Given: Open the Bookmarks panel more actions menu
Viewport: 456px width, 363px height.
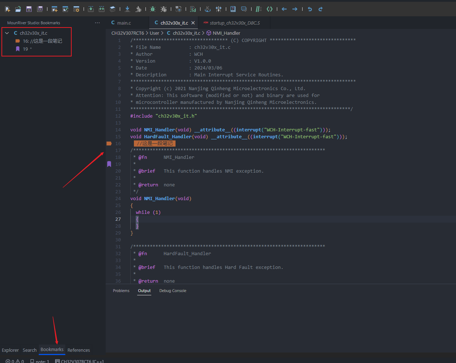Looking at the screenshot, I should 97,23.
